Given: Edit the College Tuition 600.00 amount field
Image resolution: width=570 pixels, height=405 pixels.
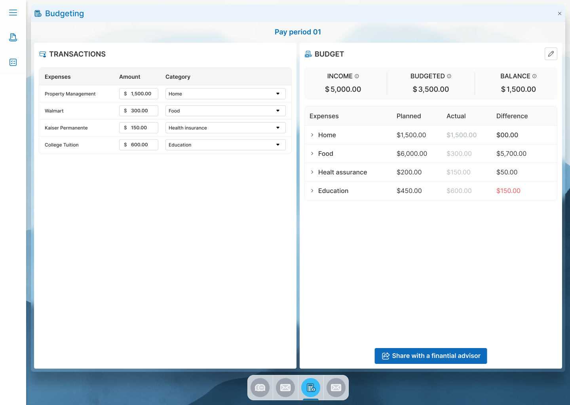Looking at the screenshot, I should (x=139, y=145).
